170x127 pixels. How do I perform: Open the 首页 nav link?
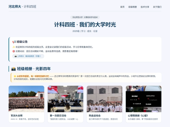tap(122, 7)
